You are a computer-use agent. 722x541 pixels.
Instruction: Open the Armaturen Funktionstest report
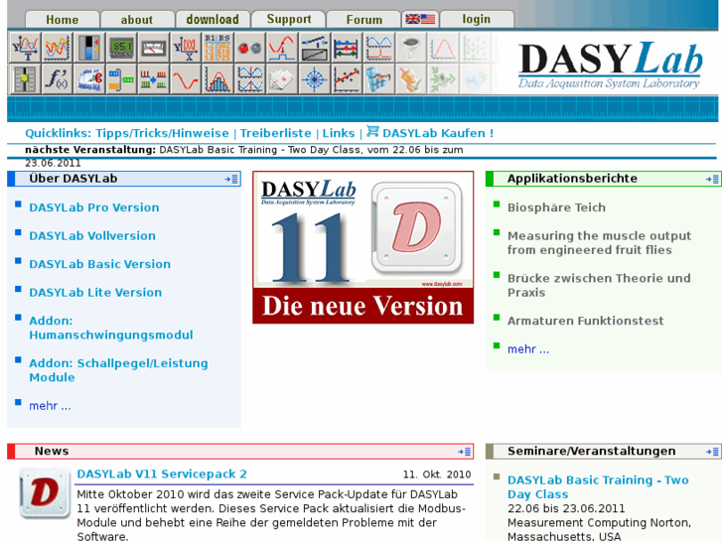tap(585, 321)
